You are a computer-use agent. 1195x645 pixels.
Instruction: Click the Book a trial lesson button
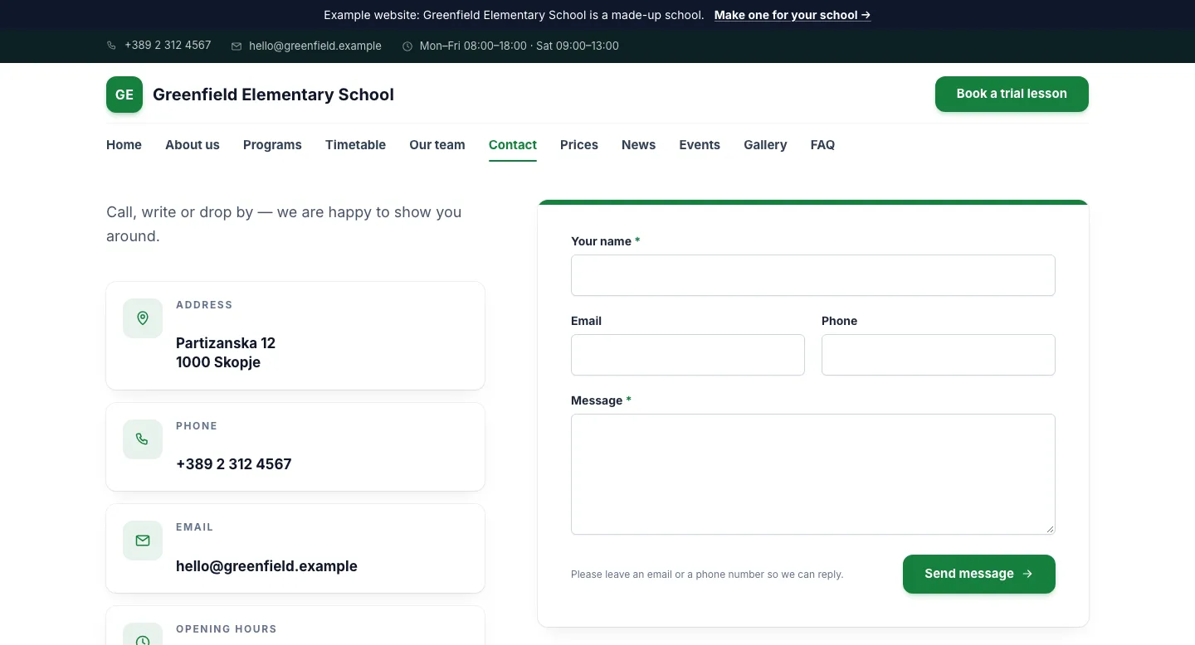1012,94
